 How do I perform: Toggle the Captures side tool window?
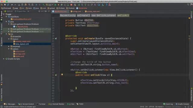[1, 42]
